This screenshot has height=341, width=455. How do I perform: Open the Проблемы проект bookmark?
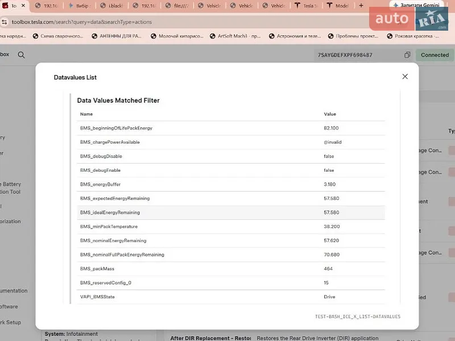[353, 36]
